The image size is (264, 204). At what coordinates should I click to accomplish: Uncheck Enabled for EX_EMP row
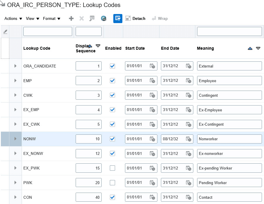point(112,110)
